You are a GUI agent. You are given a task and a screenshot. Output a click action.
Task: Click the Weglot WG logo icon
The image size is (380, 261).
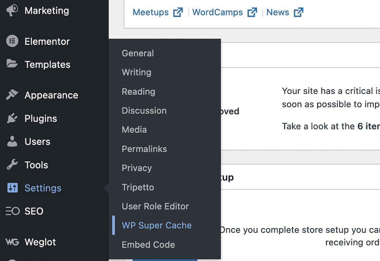point(12,242)
